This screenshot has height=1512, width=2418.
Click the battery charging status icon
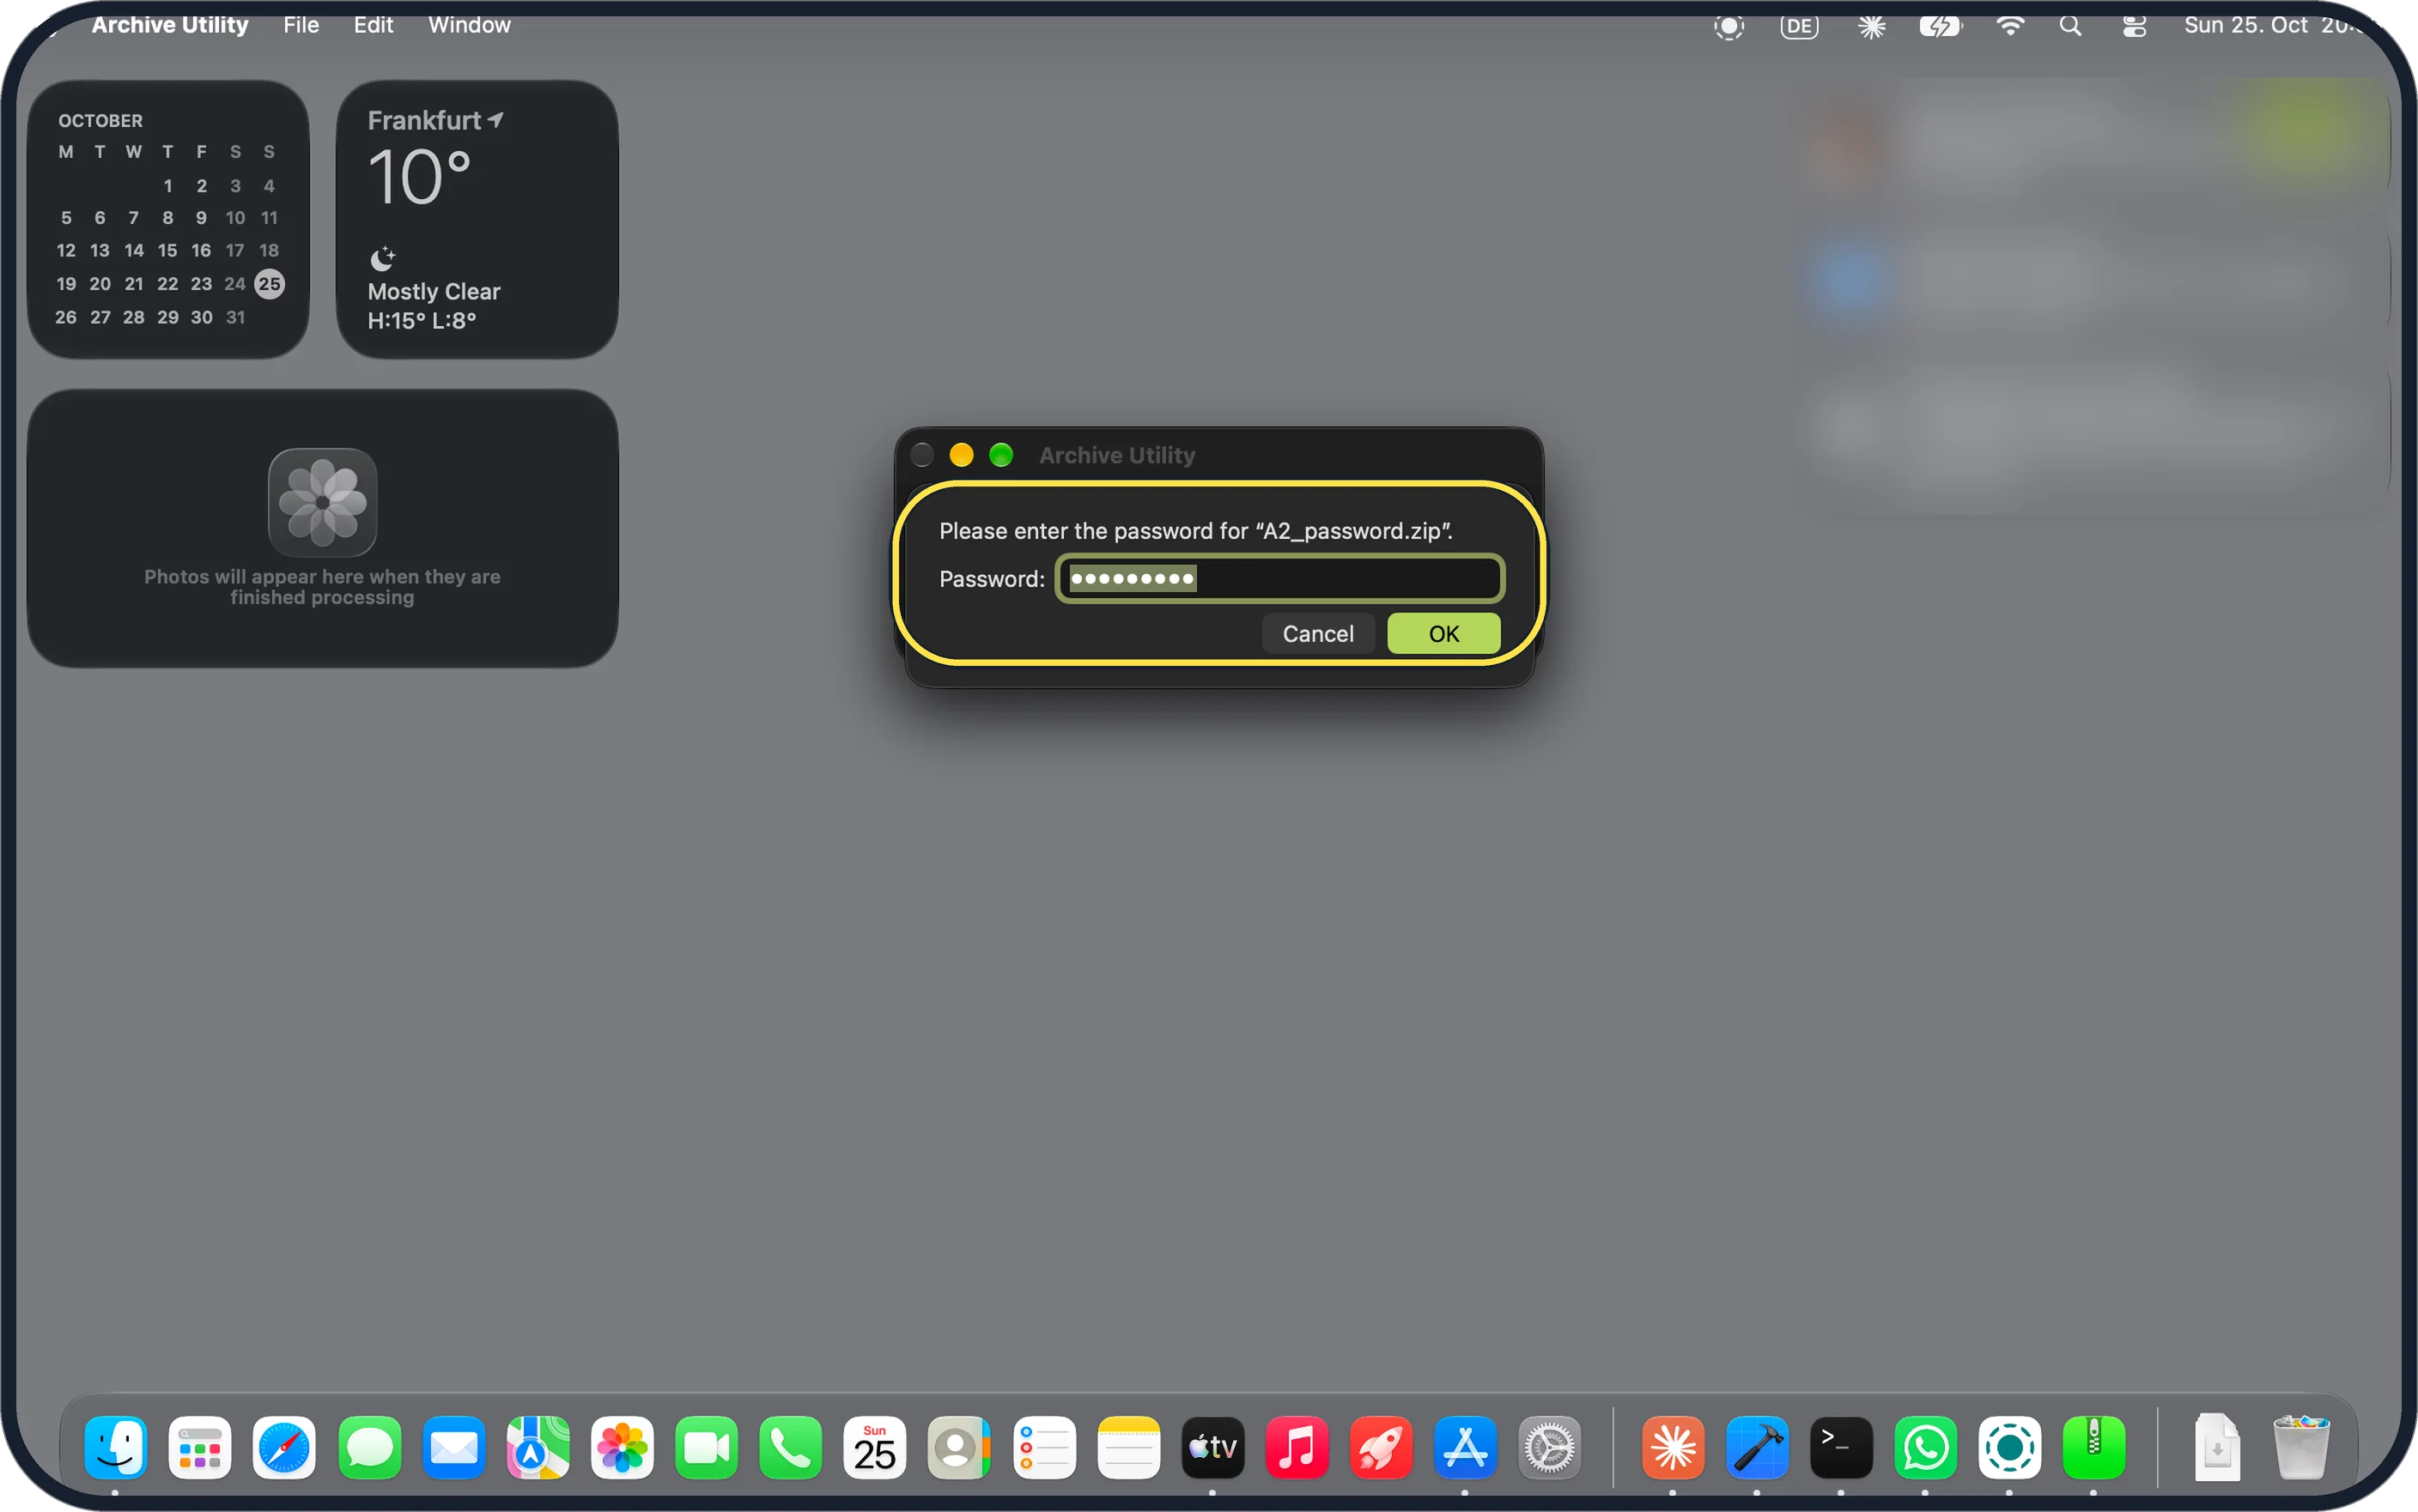coord(1940,26)
